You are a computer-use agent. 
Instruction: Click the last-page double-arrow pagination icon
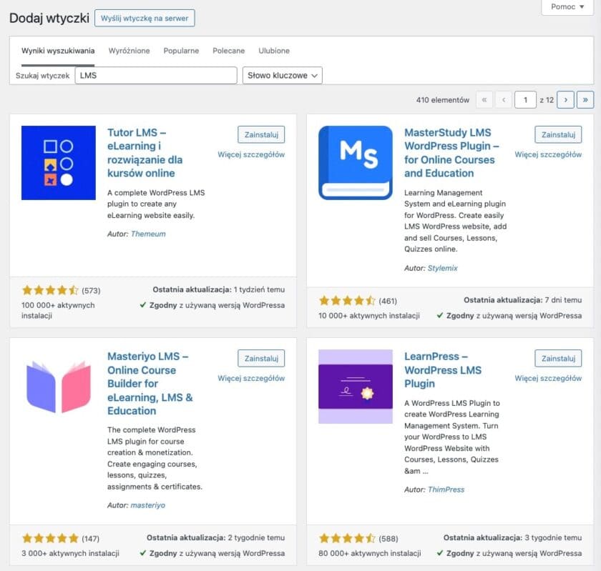pyautogui.click(x=585, y=100)
